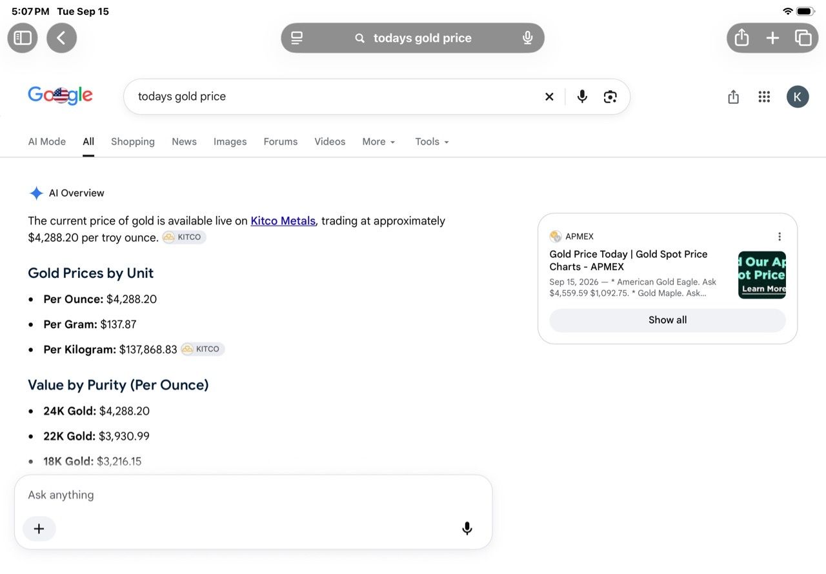Go back to the previous page

coord(61,38)
